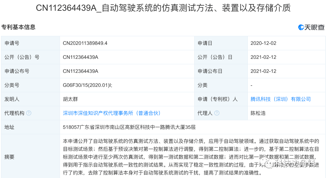Viewport: 326px width, 178px height.
Task: Click abstract line starting 得到用于指示自动驾驶系统一致性
Action: click(x=191, y=165)
